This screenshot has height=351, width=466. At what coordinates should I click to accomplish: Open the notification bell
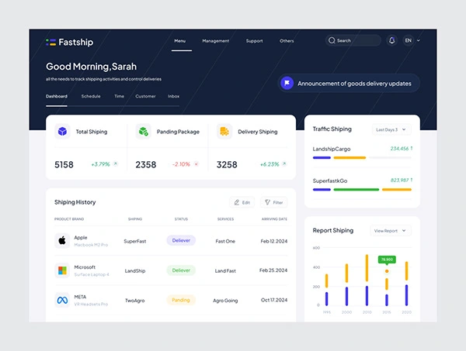[392, 40]
